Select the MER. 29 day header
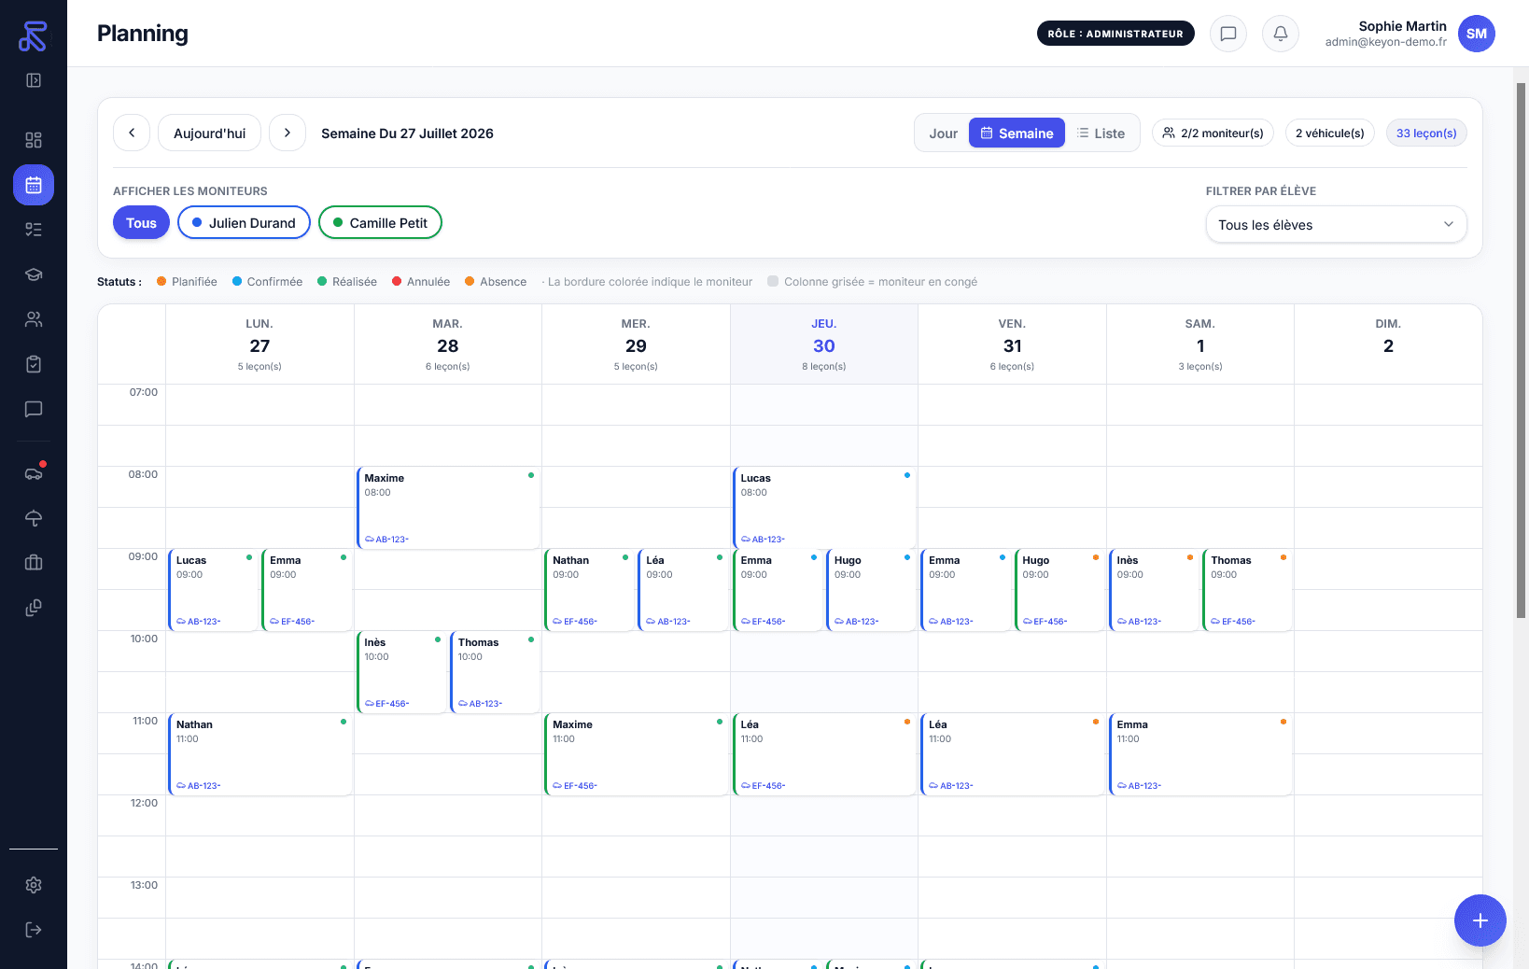The height and width of the screenshot is (969, 1529). 636,344
